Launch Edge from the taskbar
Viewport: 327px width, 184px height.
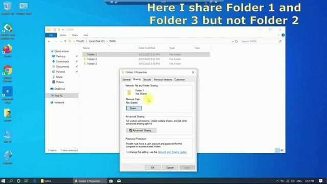click(x=35, y=181)
